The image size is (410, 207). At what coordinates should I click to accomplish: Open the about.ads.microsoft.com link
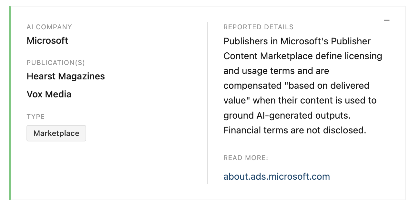(x=276, y=176)
